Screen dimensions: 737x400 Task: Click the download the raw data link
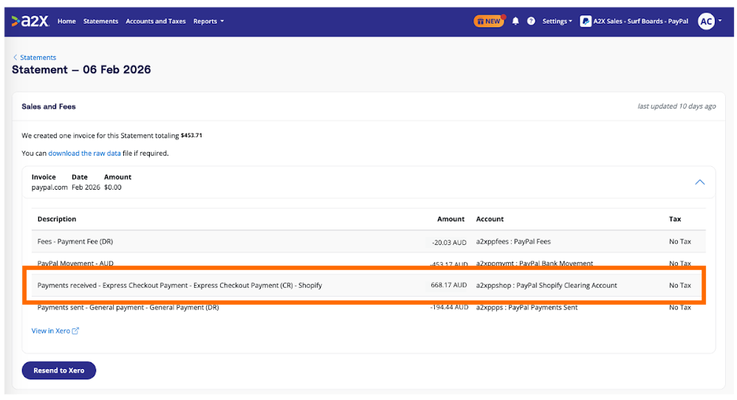85,153
